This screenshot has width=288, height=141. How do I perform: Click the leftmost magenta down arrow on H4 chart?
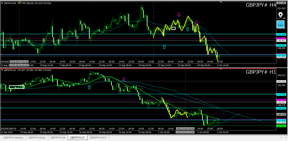coord(179,15)
